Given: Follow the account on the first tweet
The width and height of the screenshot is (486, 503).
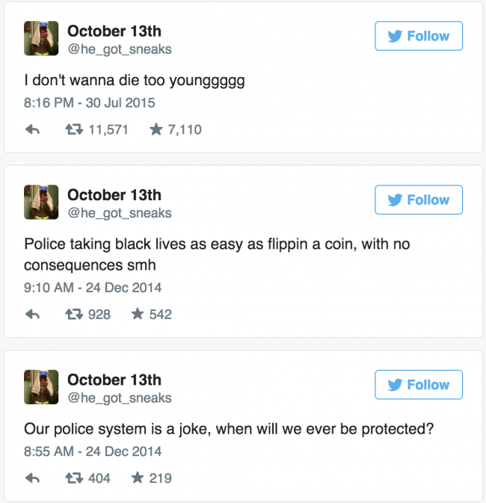Looking at the screenshot, I should click(419, 36).
